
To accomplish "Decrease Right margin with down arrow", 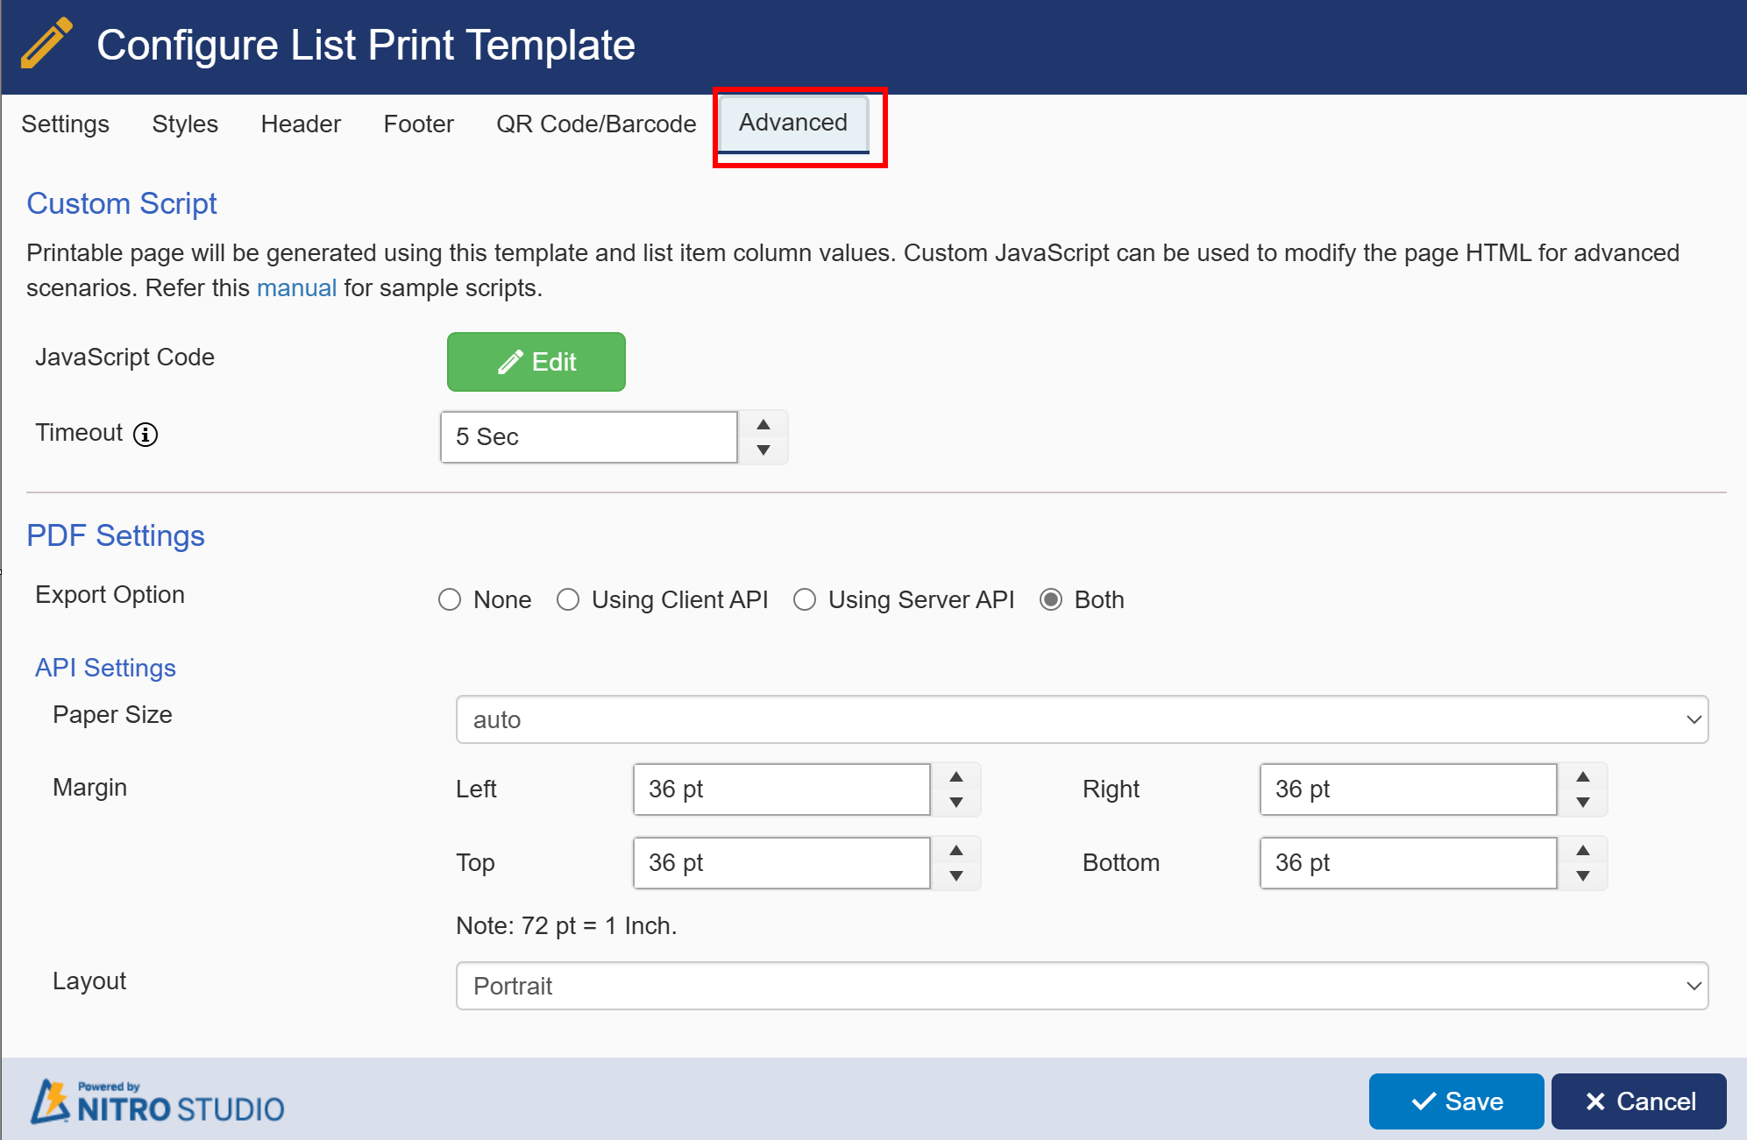I will tap(1583, 802).
